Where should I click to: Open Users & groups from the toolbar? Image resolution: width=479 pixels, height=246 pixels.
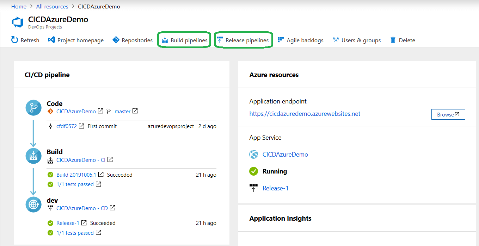357,40
